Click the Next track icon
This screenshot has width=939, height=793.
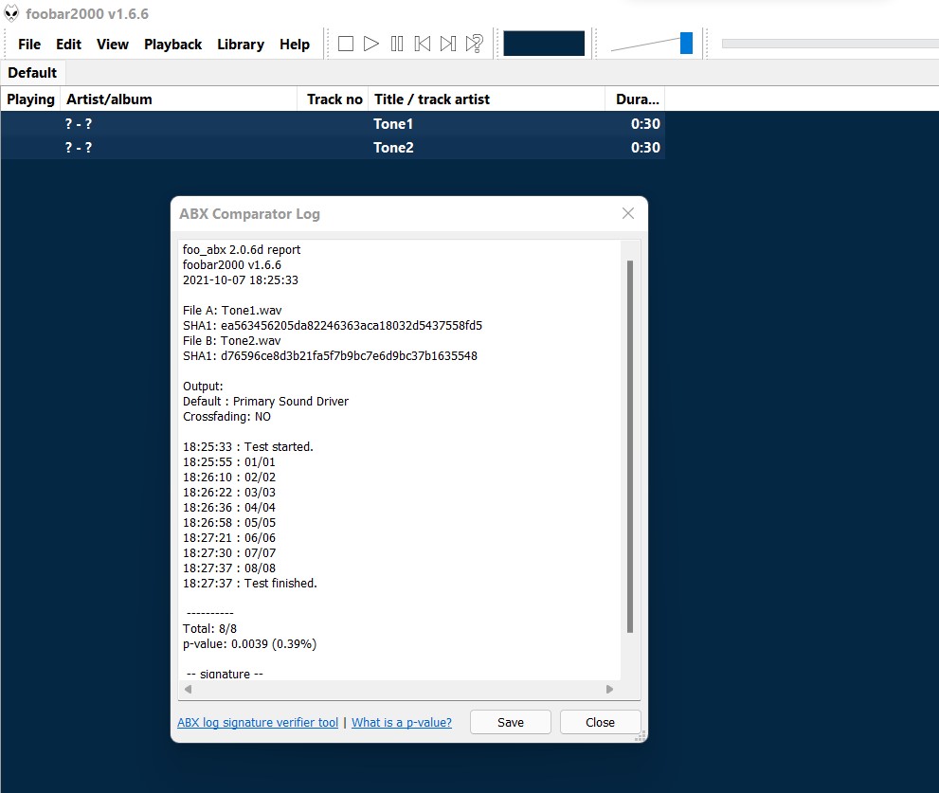click(448, 44)
